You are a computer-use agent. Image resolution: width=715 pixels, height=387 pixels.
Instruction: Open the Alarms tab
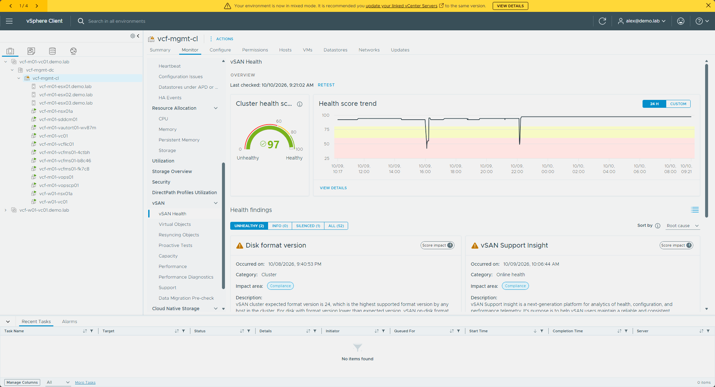point(69,321)
